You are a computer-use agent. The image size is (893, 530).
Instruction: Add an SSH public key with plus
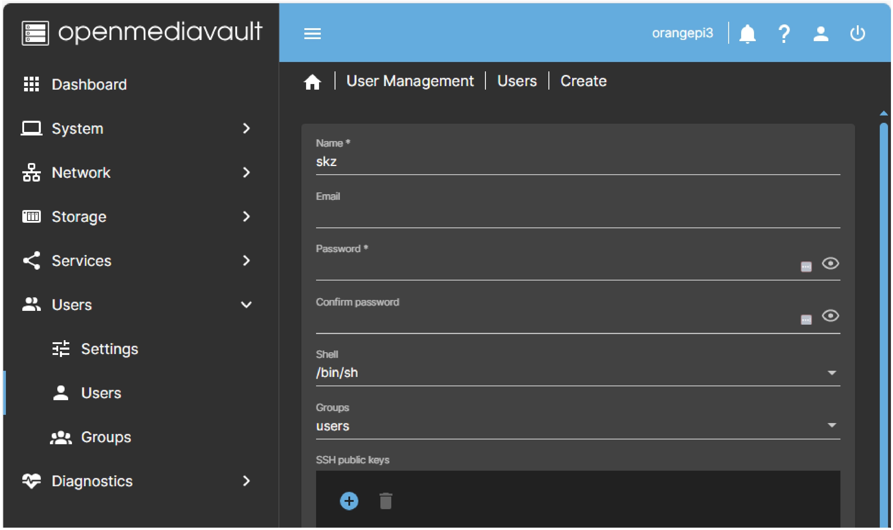pyautogui.click(x=349, y=501)
